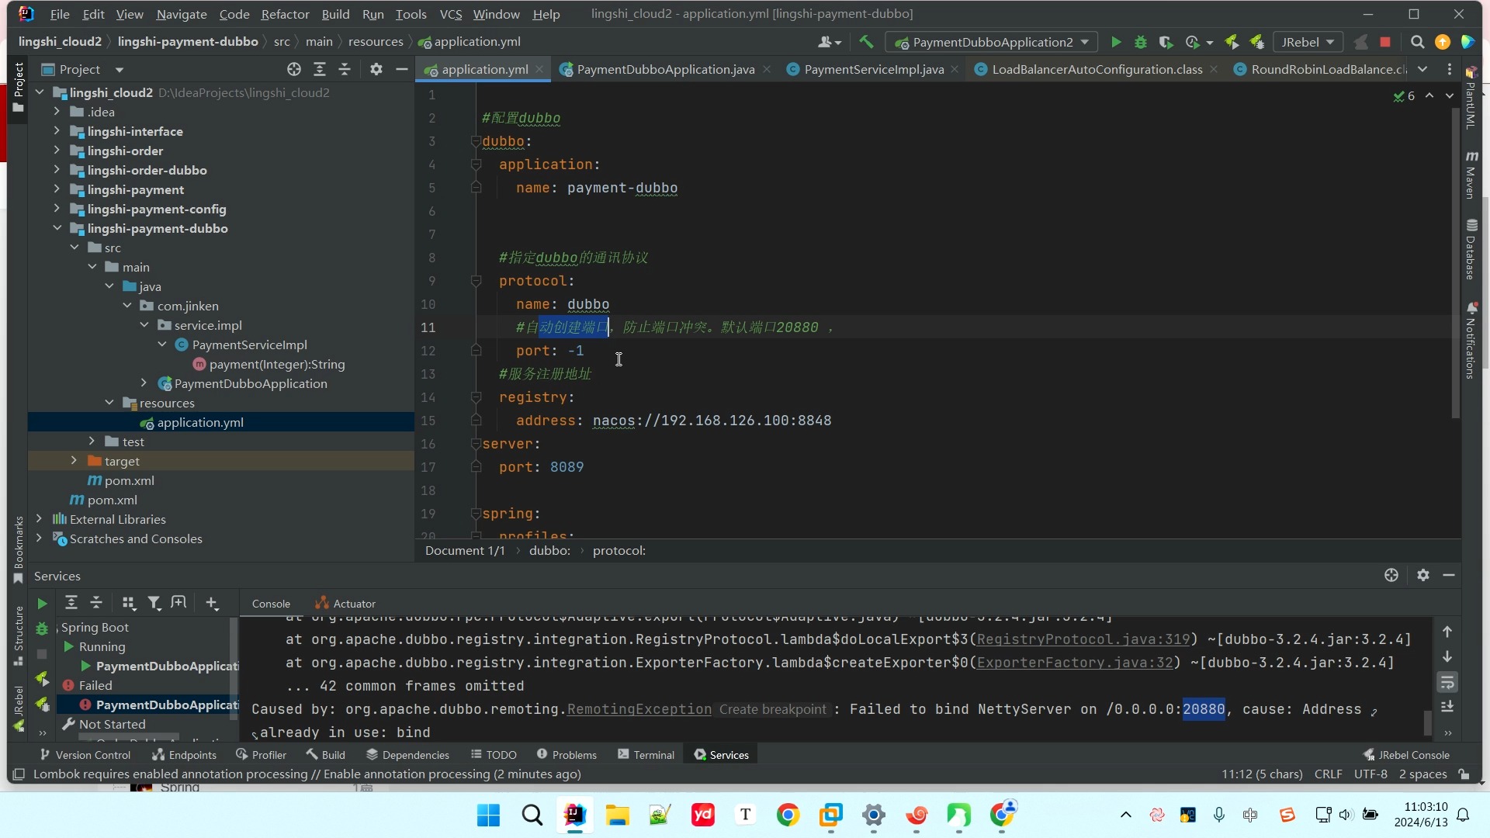Add service with plus icon
This screenshot has height=838, width=1490.
pyautogui.click(x=212, y=603)
